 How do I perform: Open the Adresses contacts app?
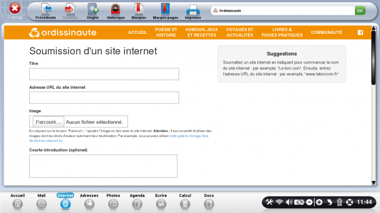89,201
